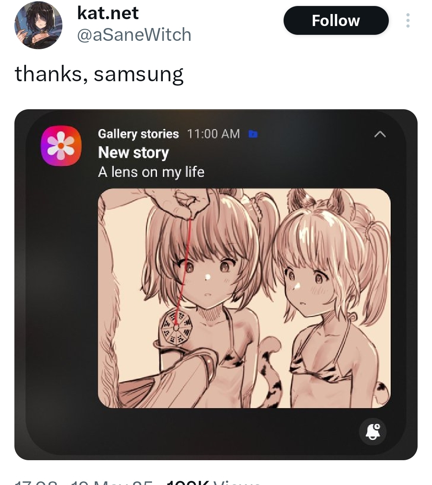Follow the @aSaneWitch account
The image size is (432, 485).
(x=336, y=20)
